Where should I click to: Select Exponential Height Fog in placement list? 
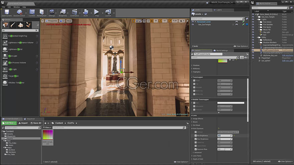[x=20, y=36]
